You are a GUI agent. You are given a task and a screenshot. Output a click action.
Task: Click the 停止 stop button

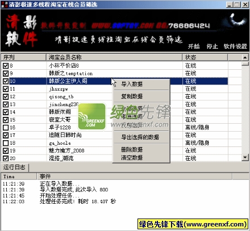point(212,47)
